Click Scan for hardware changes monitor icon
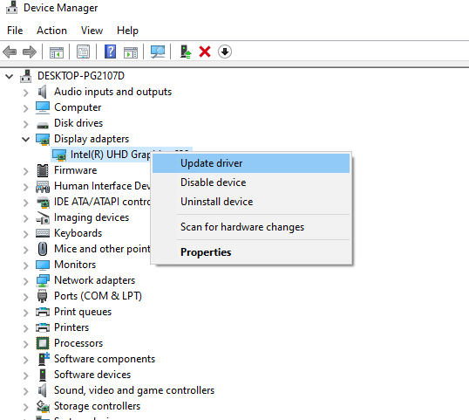The height and width of the screenshot is (420, 469). (158, 52)
